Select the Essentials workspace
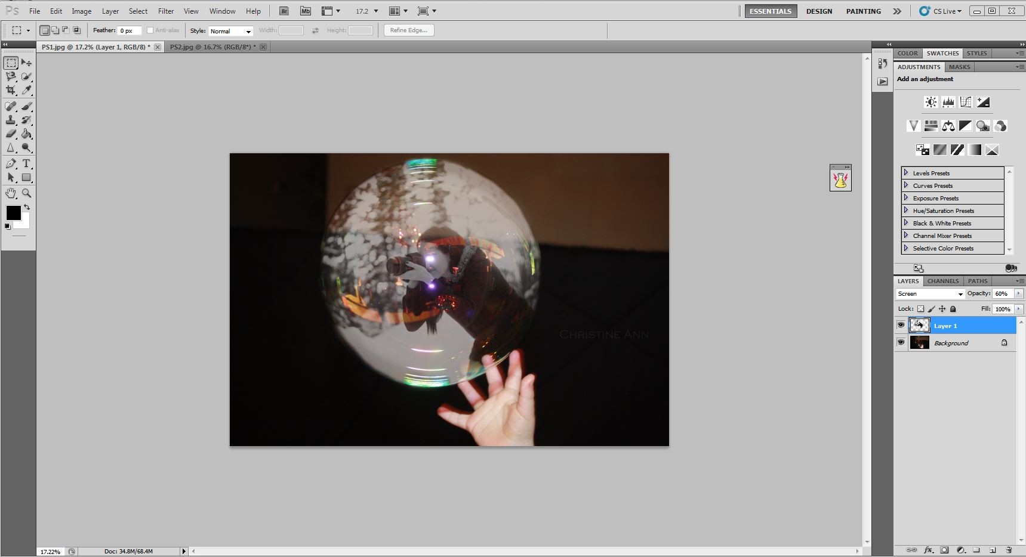 pyautogui.click(x=771, y=11)
